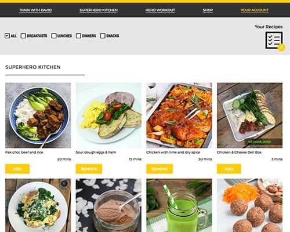
Task: View the Chicken & Cheese Deli Box image
Action: (x=250, y=115)
